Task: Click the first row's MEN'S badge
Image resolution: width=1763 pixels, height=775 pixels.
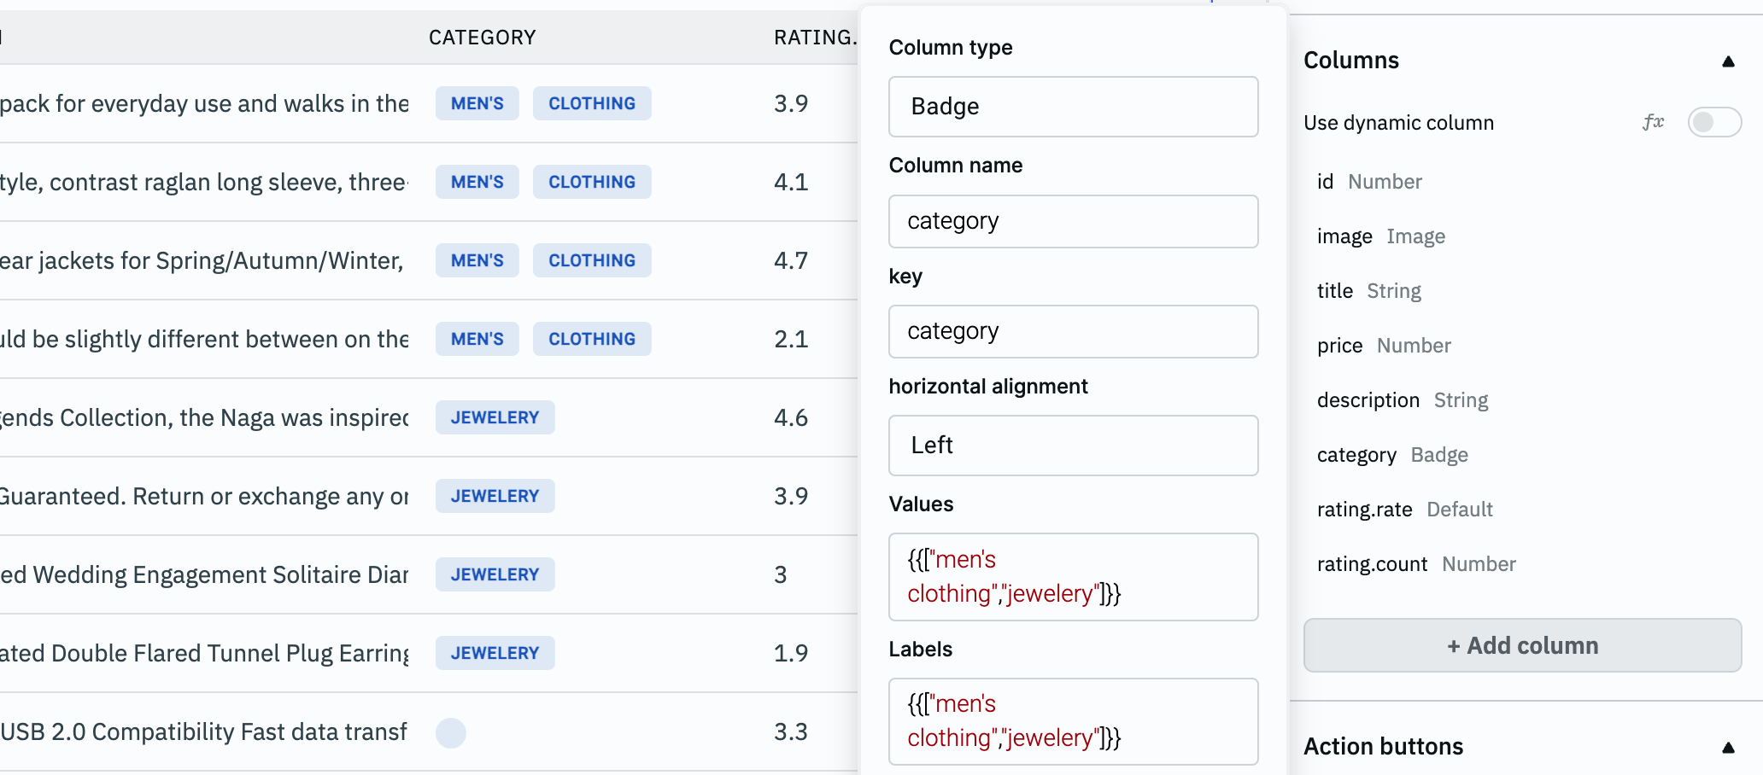Action: pyautogui.click(x=477, y=103)
